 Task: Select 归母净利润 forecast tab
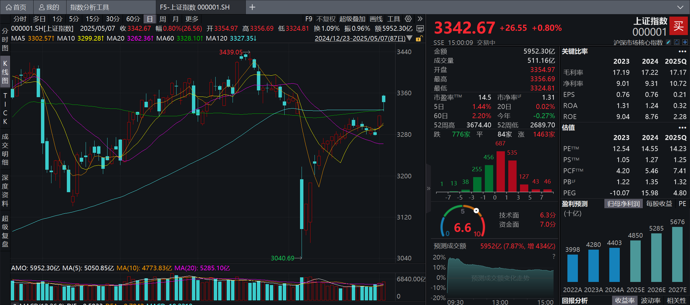623,204
